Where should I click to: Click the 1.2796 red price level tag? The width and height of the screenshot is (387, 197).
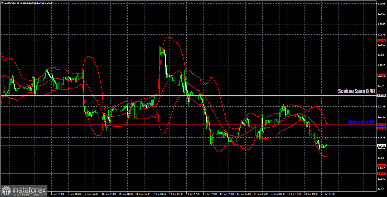pos(382,75)
